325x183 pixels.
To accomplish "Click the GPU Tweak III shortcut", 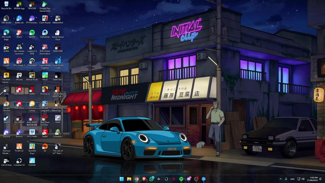I will pyautogui.click(x=19, y=62).
